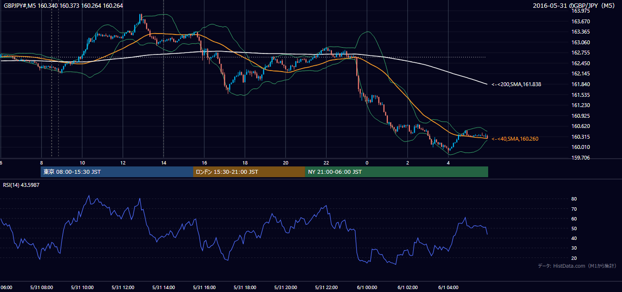
Task: Click the 200 SMA label reading 161.838
Action: 516,84
